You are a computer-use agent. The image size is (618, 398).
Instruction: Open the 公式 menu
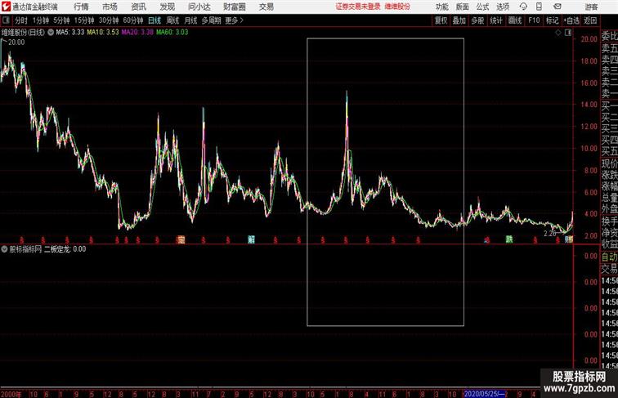[x=482, y=7]
